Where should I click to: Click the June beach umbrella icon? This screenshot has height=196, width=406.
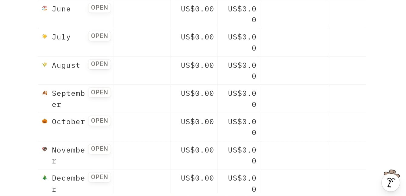(45, 8)
